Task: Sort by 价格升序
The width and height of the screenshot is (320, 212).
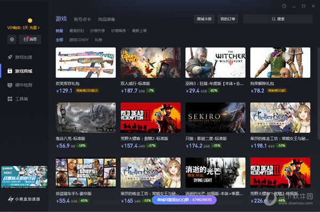Action: pos(98,30)
